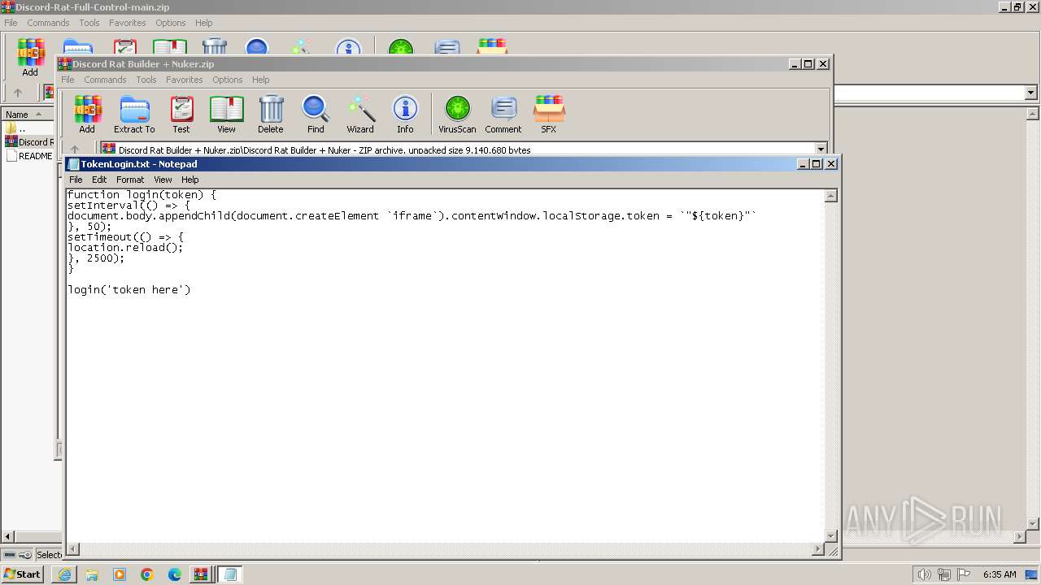
Task: Open the media player taskbar icon
Action: pyautogui.click(x=120, y=574)
